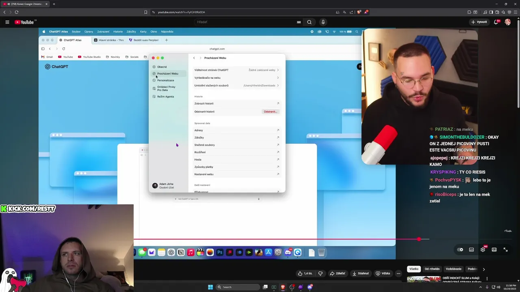Image resolution: width=520 pixels, height=292 pixels.
Task: Click the Zdieľať share button
Action: pos(338,273)
